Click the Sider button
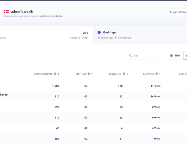Image resolution: width=187 pixels, height=144 pixels. [175, 56]
